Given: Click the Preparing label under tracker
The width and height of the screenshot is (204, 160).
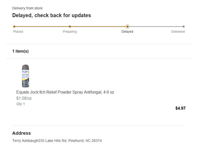Looking at the screenshot, I should pos(70,32).
